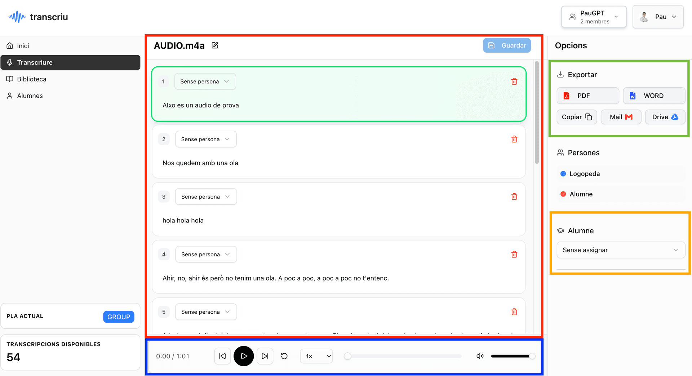The height and width of the screenshot is (376, 692).
Task: Go to Biblioteca in the sidebar
Action: pyautogui.click(x=32, y=79)
